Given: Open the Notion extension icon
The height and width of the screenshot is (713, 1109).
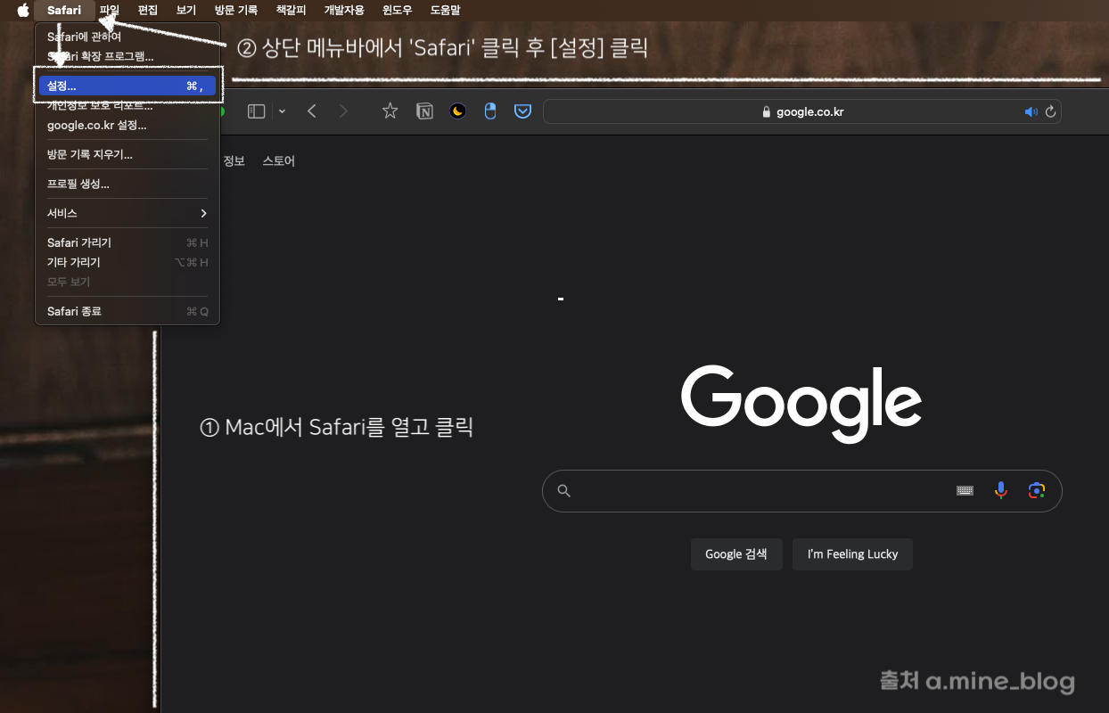Looking at the screenshot, I should pyautogui.click(x=424, y=111).
